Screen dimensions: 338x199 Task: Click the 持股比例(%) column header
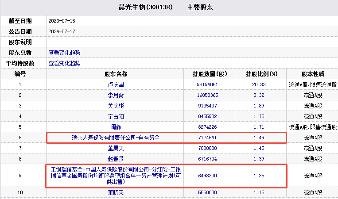(x=261, y=74)
